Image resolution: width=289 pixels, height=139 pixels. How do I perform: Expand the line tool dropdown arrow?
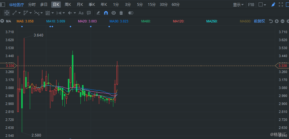coord(20,13)
